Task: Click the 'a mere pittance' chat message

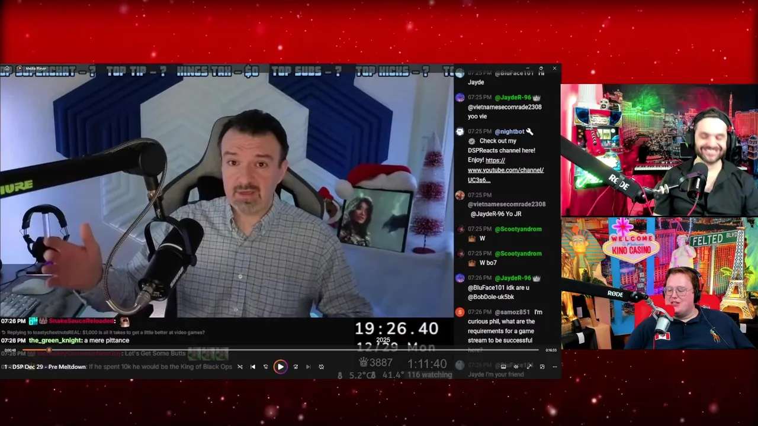Action: pyautogui.click(x=107, y=341)
